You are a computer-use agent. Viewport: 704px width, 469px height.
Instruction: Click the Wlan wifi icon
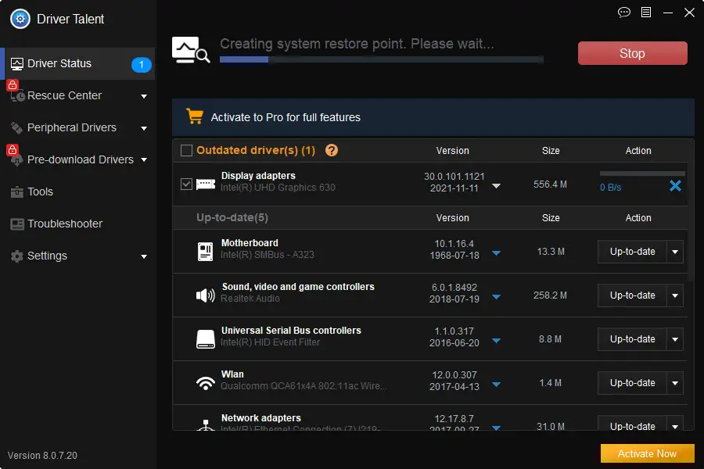206,383
